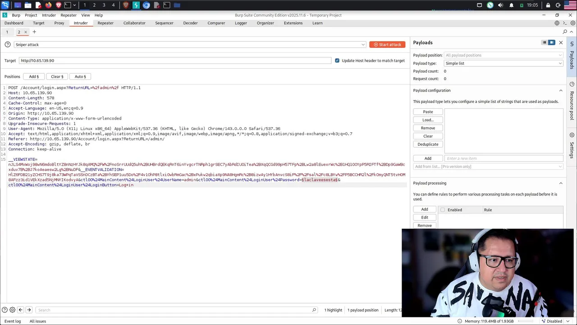
Task: Click the magnifier inside the search box
Action: 314,310
